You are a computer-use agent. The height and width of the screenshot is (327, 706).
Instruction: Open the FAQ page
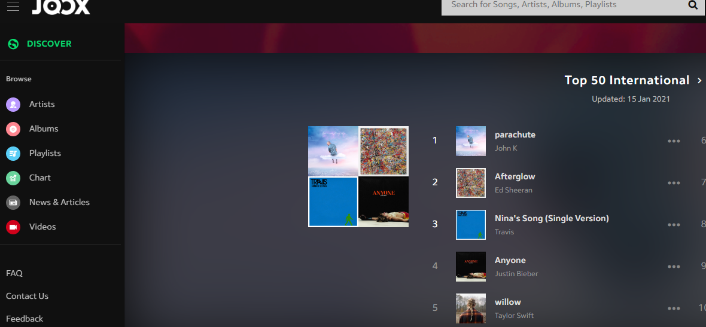[14, 273]
